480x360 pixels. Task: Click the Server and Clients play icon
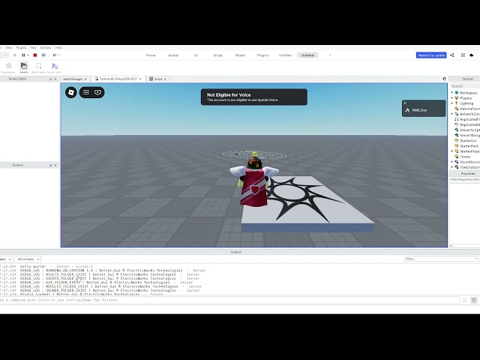click(x=55, y=66)
